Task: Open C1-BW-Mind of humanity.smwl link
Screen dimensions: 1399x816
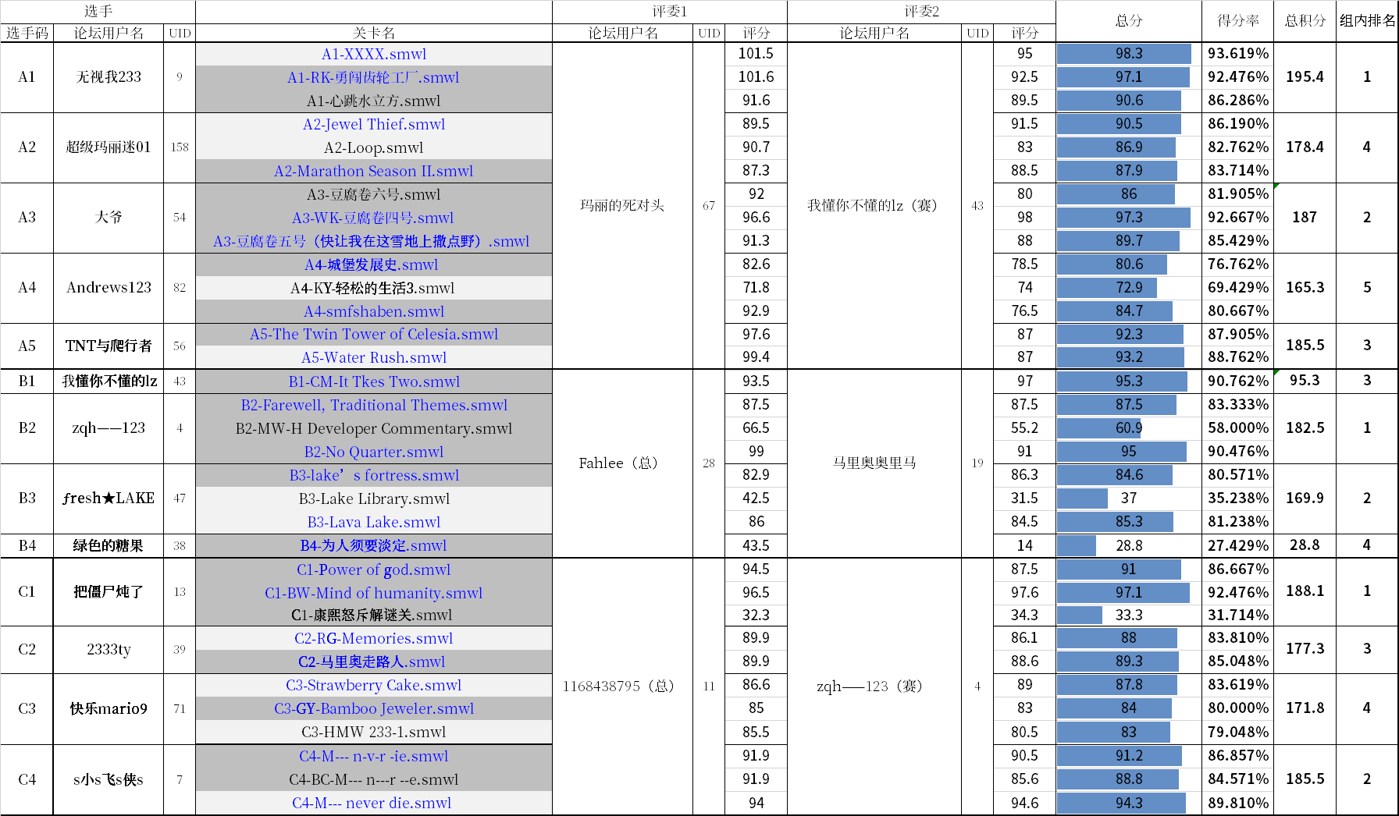Action: tap(374, 593)
